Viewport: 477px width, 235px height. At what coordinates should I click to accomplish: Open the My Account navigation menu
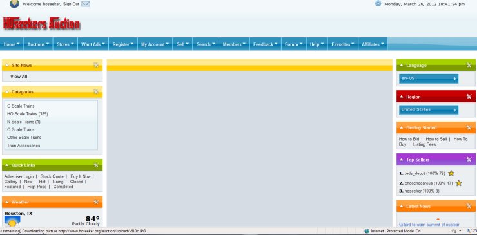155,44
